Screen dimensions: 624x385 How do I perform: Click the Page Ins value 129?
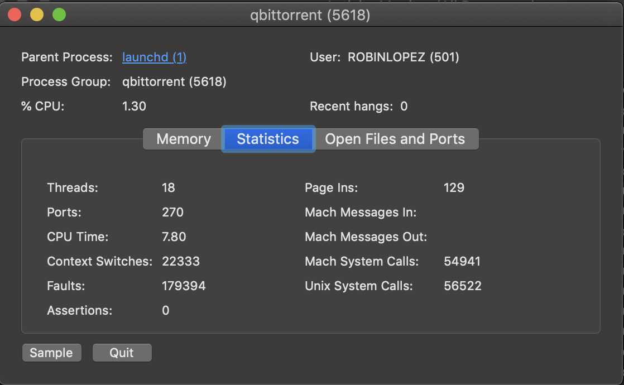click(x=454, y=187)
